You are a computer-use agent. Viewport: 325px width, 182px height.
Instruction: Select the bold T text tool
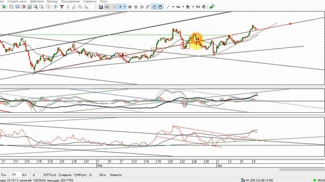point(61,7)
